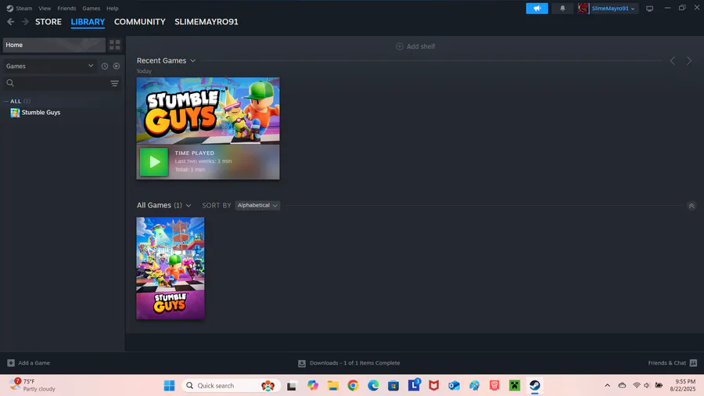Switch to the STORE tab
This screenshot has width=704, height=396.
(x=48, y=22)
